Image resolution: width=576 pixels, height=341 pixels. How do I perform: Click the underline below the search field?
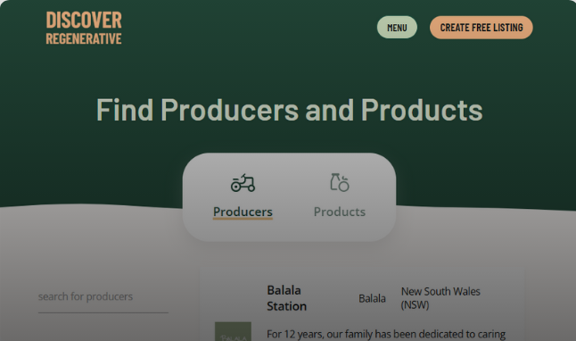(103, 312)
